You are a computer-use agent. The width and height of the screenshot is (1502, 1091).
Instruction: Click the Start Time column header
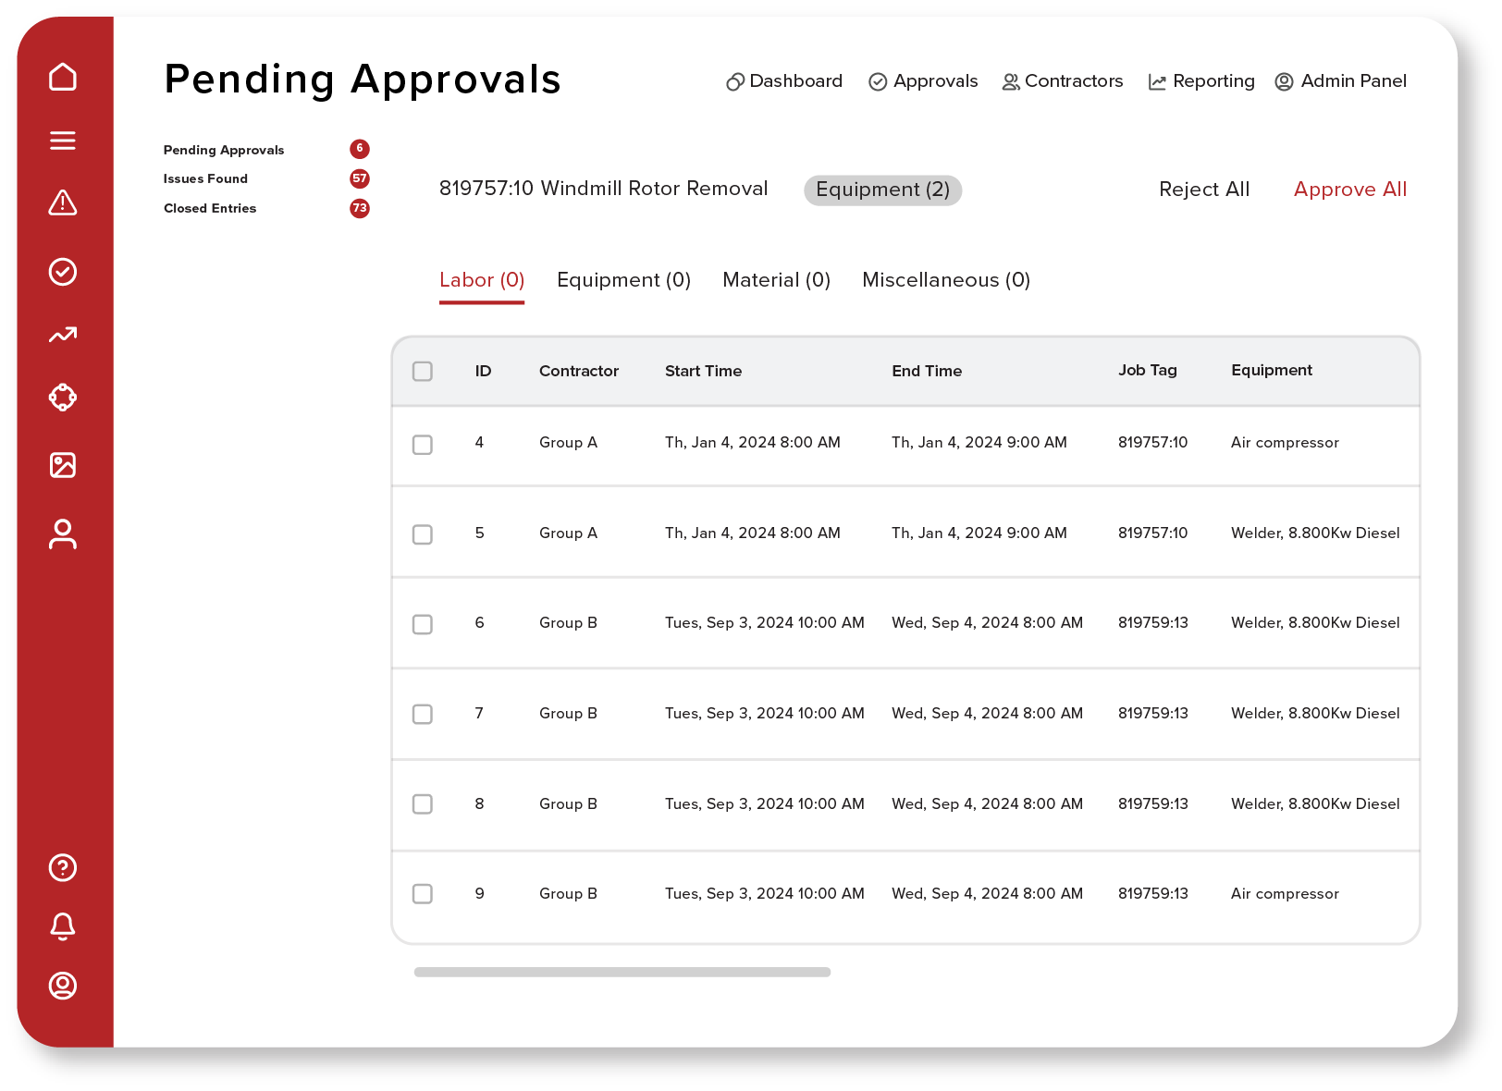703,372
